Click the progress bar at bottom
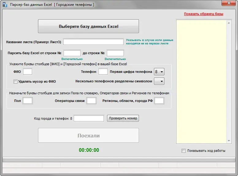 click(x=119, y=159)
